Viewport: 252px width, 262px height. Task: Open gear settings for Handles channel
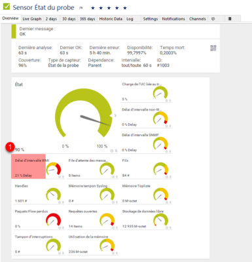point(60,202)
